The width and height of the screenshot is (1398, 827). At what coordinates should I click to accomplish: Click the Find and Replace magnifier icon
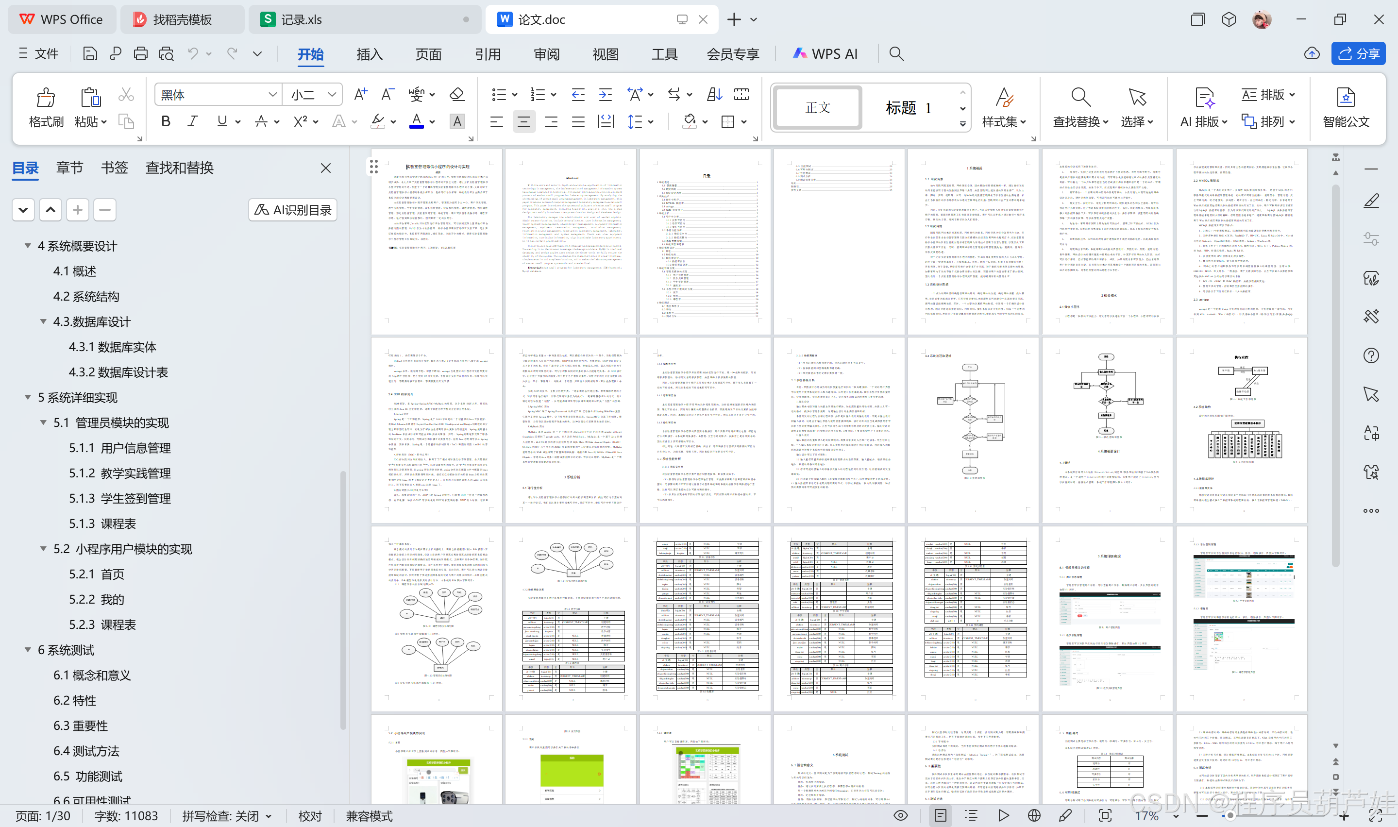(x=1080, y=98)
